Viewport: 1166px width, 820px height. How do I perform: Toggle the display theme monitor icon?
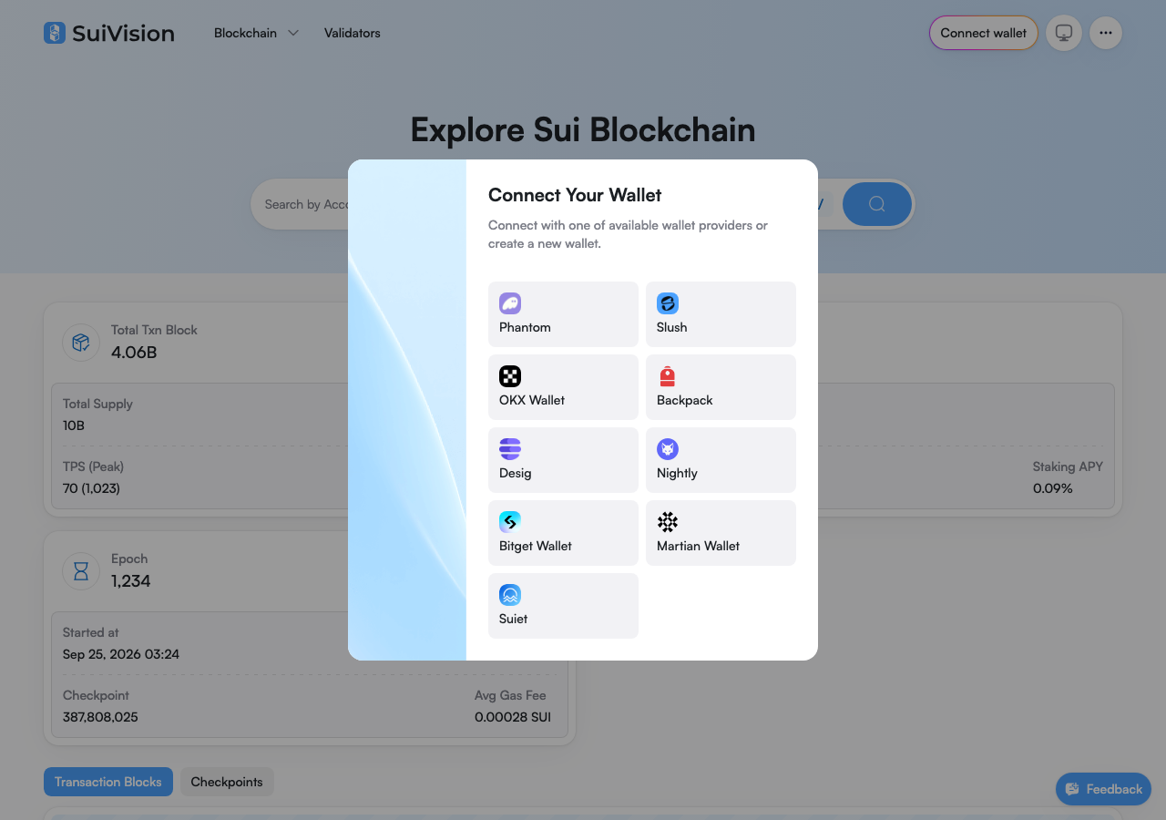[1064, 33]
